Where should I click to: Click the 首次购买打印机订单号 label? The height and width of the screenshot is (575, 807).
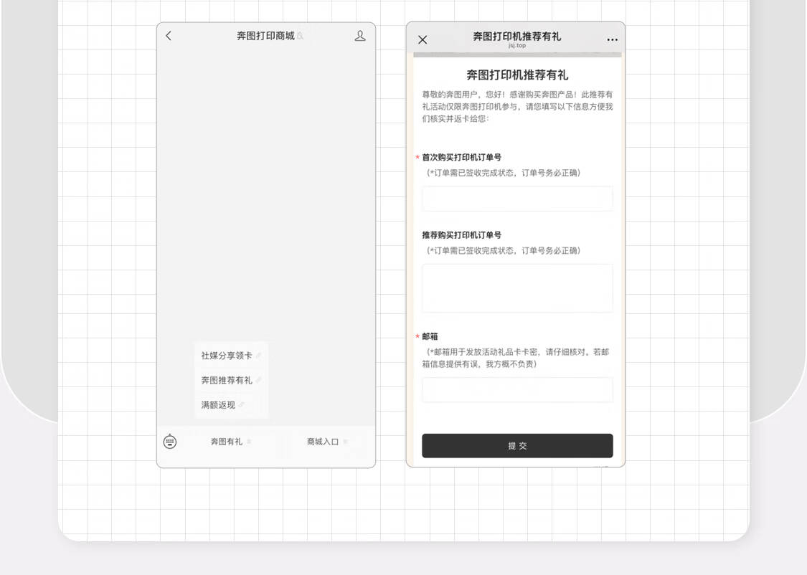[x=462, y=158]
